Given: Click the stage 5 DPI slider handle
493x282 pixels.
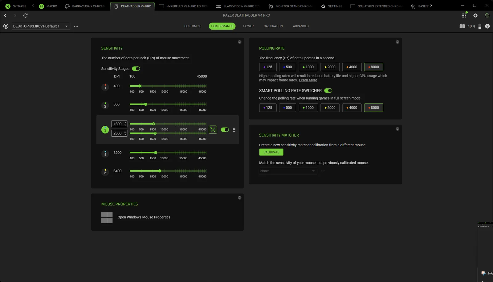Looking at the screenshot, I should (160, 171).
